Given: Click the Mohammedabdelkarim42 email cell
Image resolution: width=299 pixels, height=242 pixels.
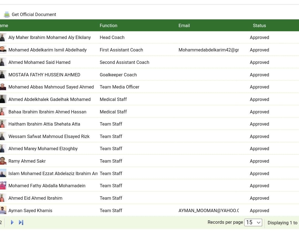Looking at the screenshot, I should click(x=208, y=50).
